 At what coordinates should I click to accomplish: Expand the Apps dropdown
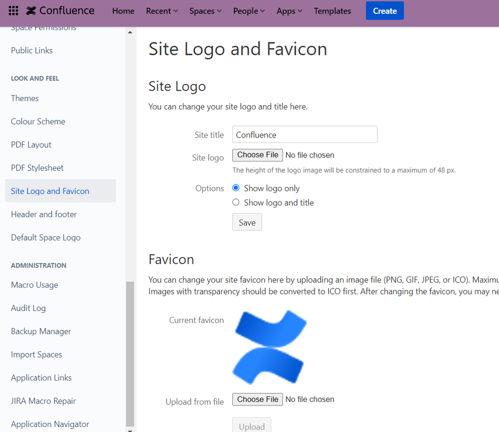pyautogui.click(x=288, y=10)
